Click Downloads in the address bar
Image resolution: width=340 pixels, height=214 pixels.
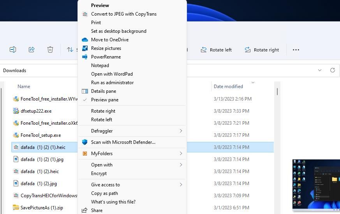click(x=14, y=71)
